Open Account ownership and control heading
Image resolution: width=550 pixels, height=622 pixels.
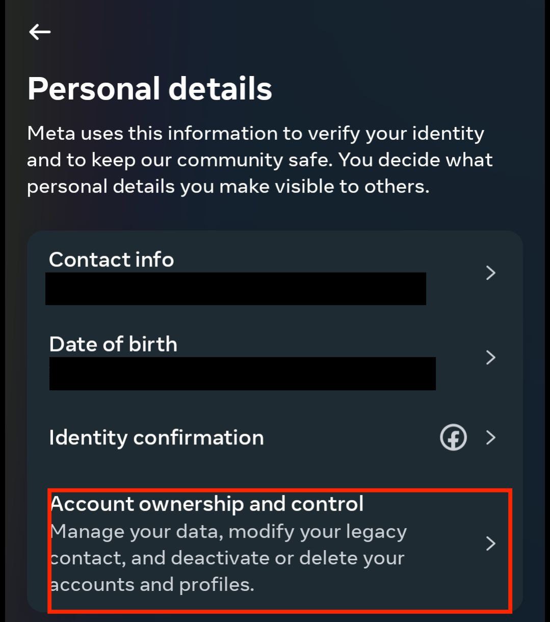(x=207, y=504)
